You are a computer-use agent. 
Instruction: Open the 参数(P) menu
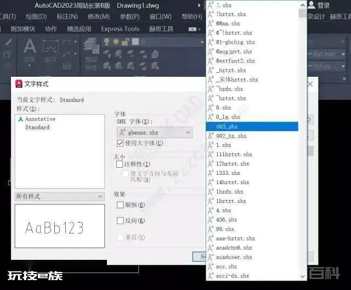(129, 16)
